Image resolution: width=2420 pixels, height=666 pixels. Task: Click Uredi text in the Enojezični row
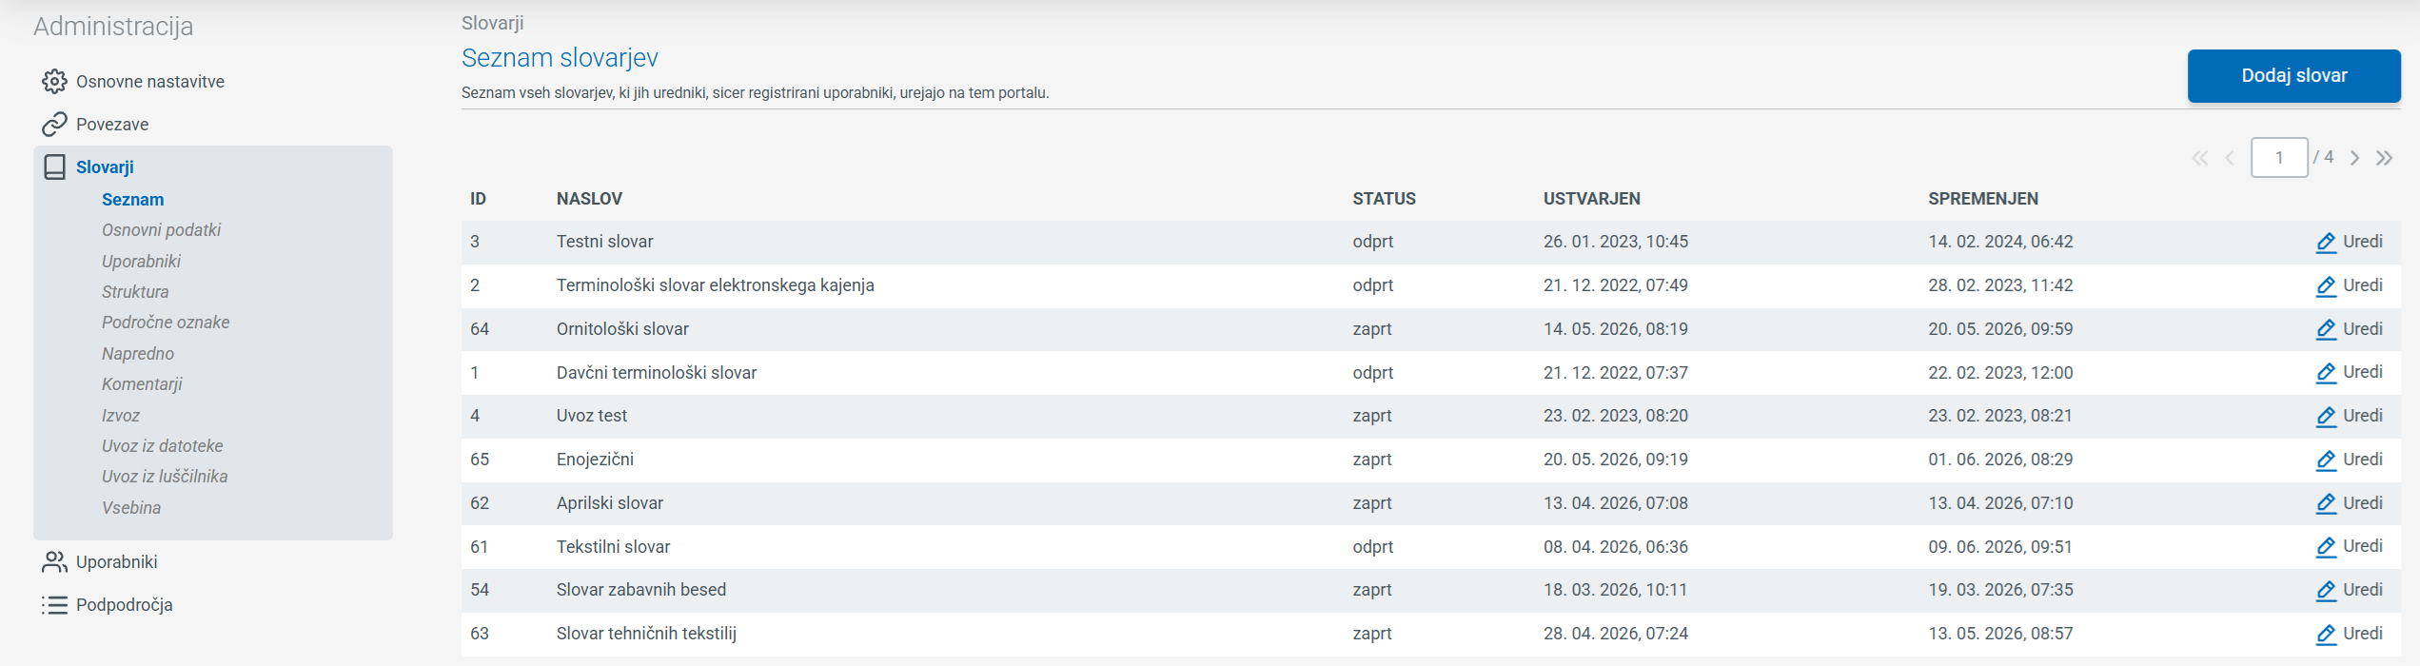[x=2363, y=460]
